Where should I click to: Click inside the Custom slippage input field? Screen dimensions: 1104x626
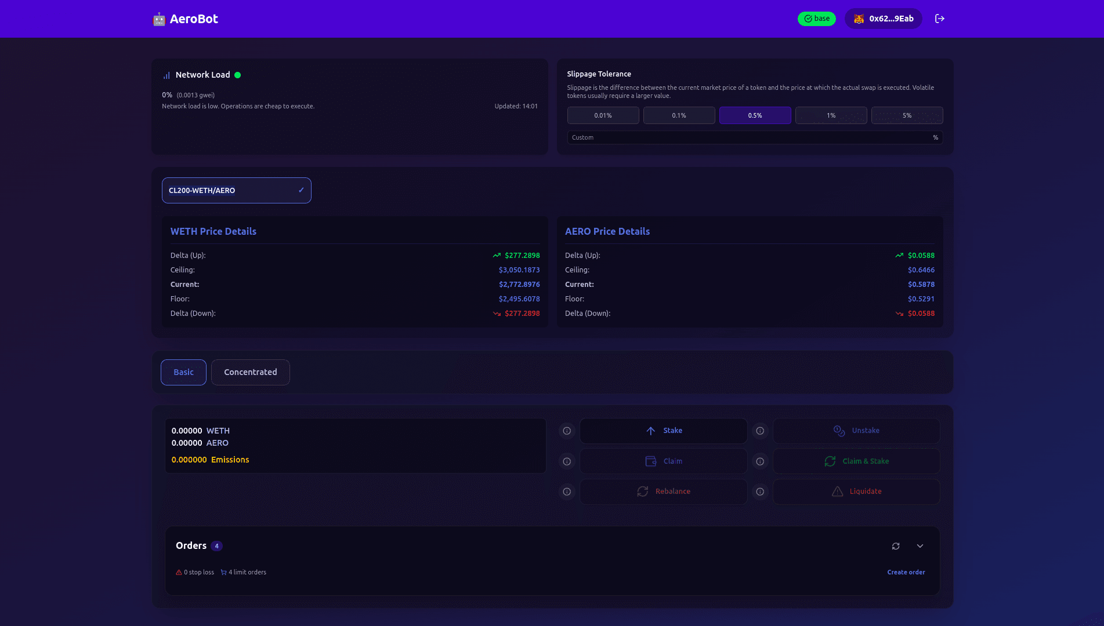(696, 137)
